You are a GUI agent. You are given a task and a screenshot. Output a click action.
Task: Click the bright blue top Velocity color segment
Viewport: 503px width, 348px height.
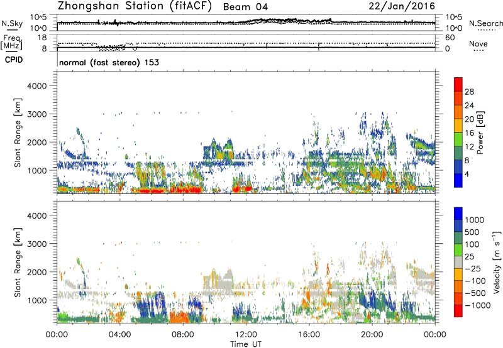(458, 214)
